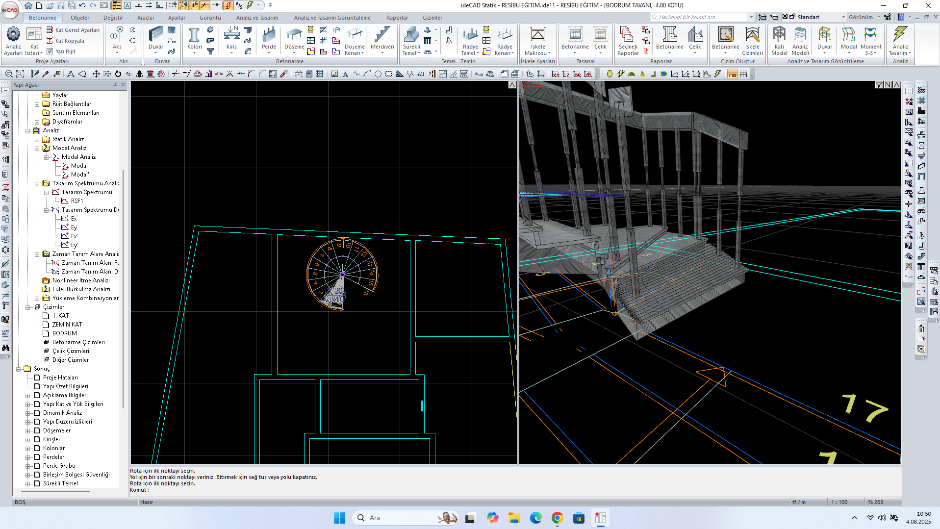Select Proje Hataları tree item
Screen dimensions: 940x529
(x=60, y=378)
